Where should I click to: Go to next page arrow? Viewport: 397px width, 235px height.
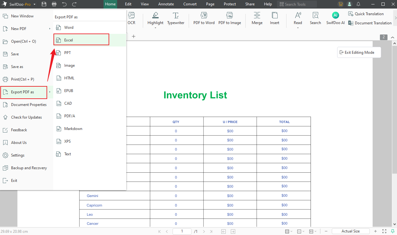point(204,232)
